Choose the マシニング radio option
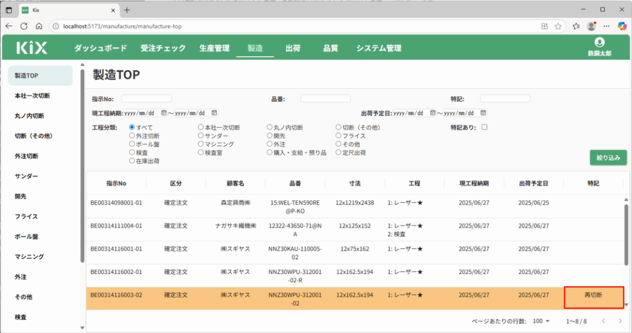 pyautogui.click(x=201, y=144)
